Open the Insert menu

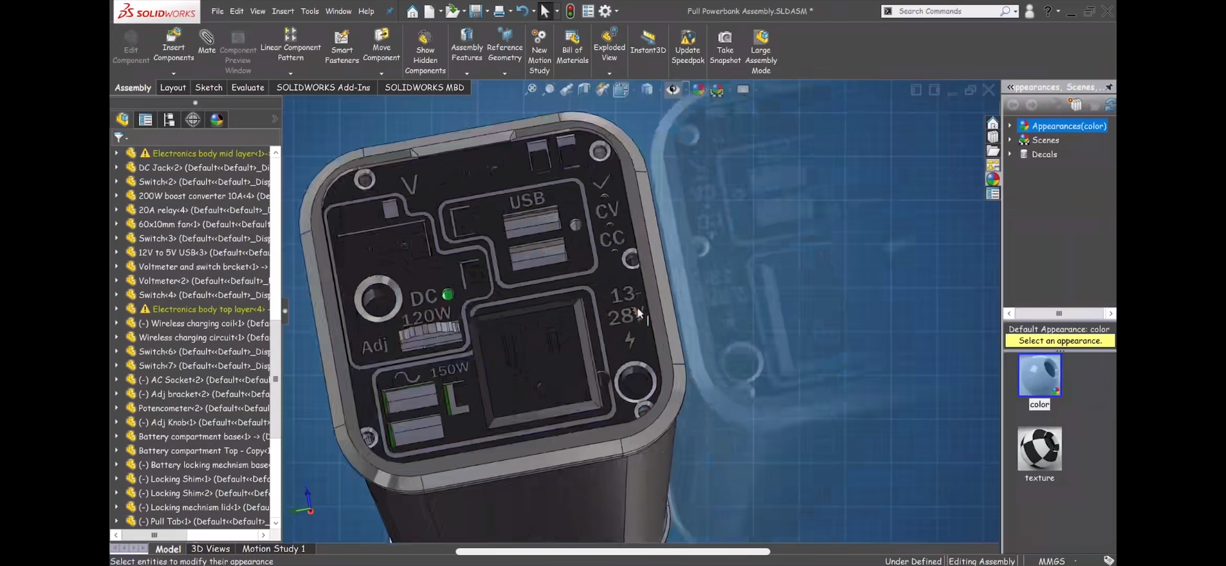283,11
